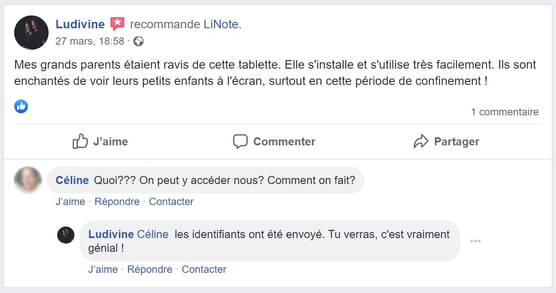Click the blue thumbs-up reaction icon
Viewport: 556px width, 293px height.
point(21,106)
